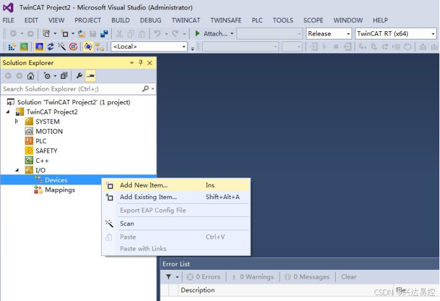The image size is (440, 301).
Task: Click the search magnifier icon
Action: pyautogui.click(x=146, y=88)
